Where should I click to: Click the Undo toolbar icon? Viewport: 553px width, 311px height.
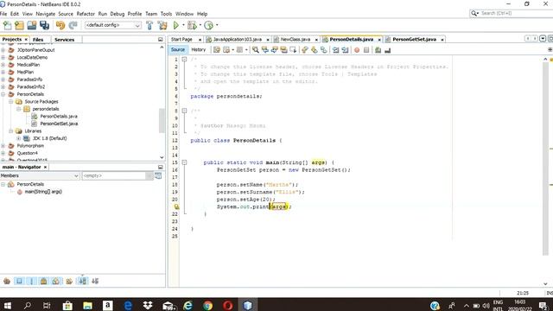click(60, 25)
